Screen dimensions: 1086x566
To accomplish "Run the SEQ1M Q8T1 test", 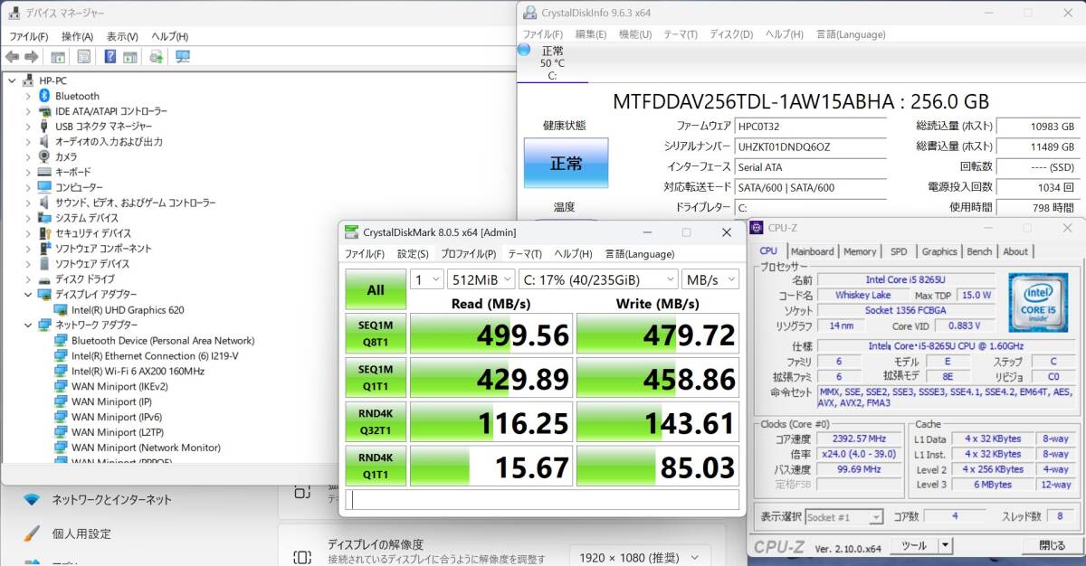I will point(376,335).
